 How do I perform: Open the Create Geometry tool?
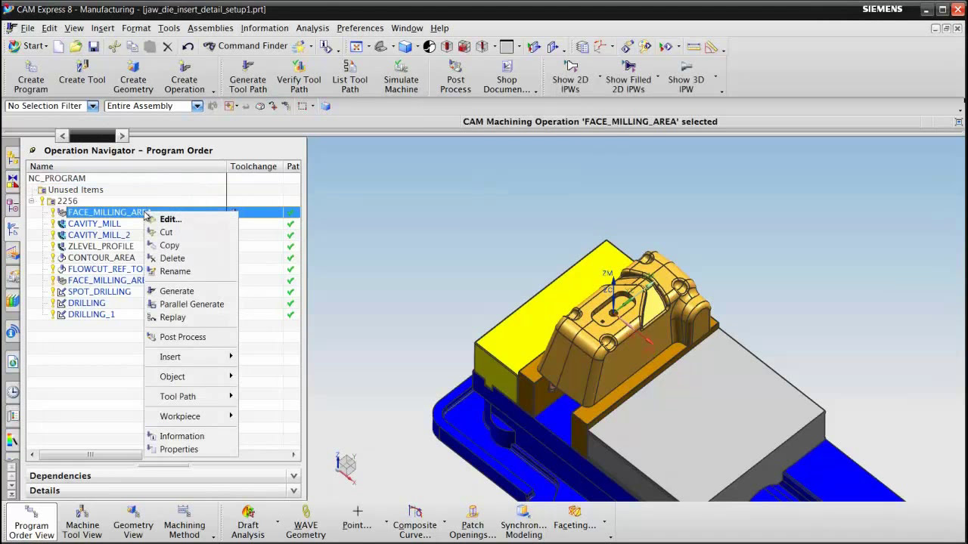coord(133,77)
